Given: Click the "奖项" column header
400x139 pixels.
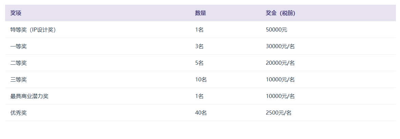Looking at the screenshot, I should (16, 13).
